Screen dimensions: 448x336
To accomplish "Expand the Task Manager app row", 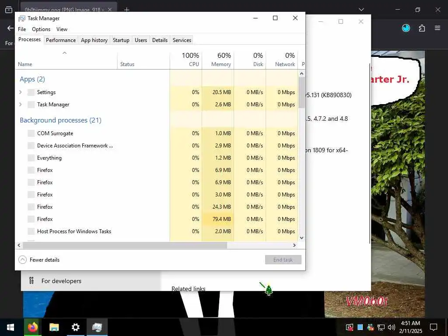I will 21,104.
